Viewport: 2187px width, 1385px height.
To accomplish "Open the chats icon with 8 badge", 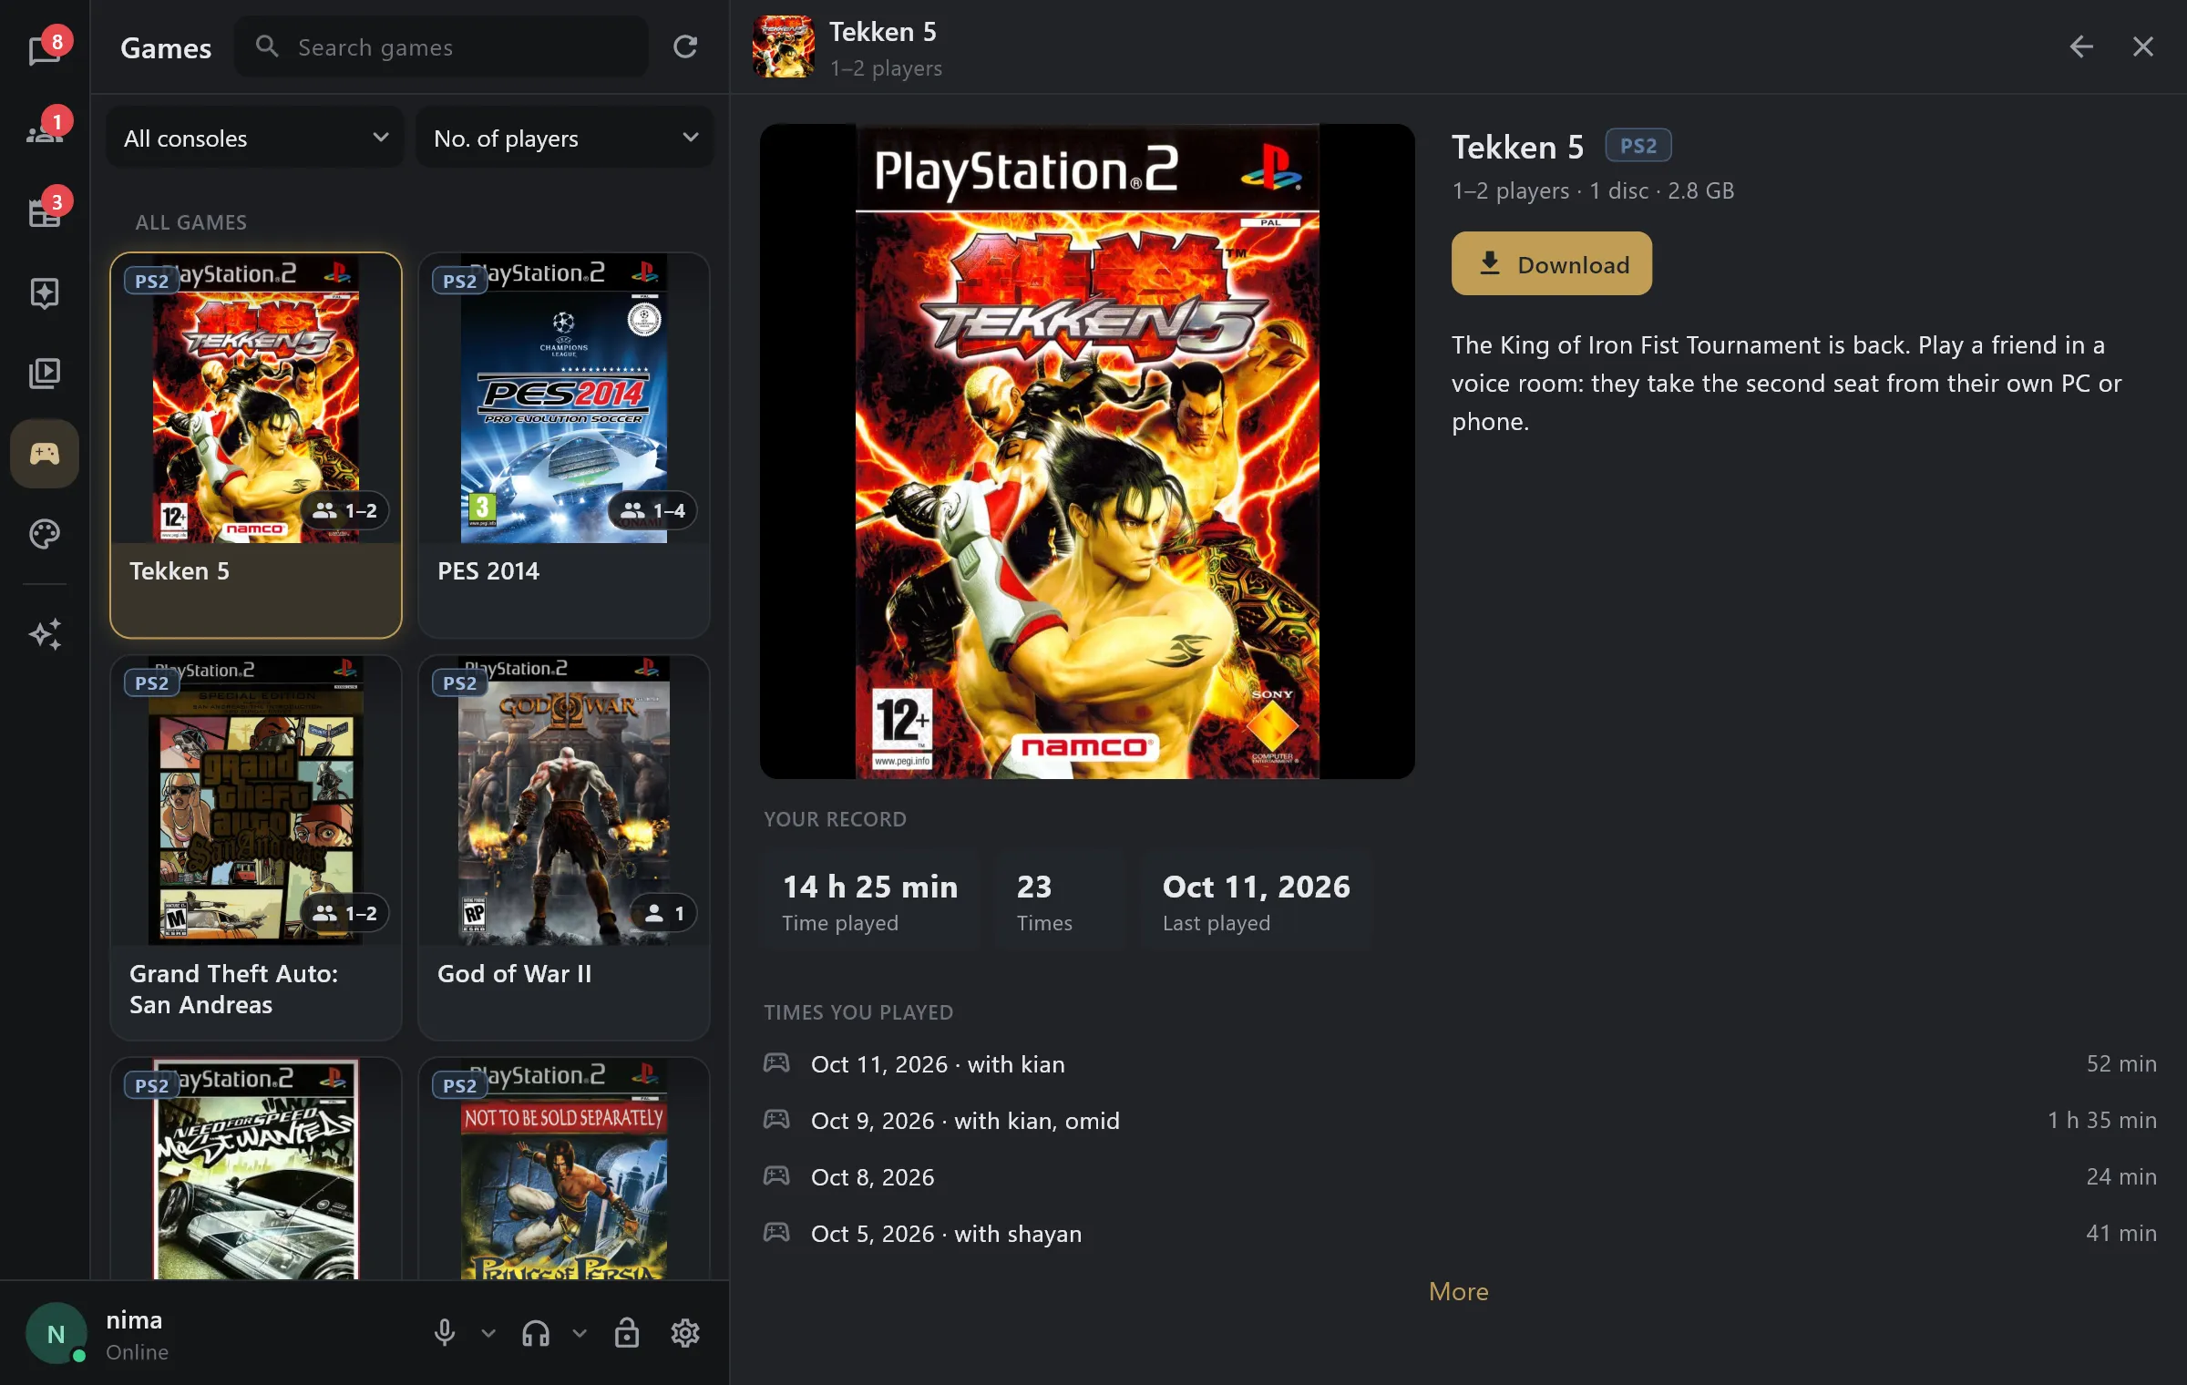I will [x=45, y=49].
